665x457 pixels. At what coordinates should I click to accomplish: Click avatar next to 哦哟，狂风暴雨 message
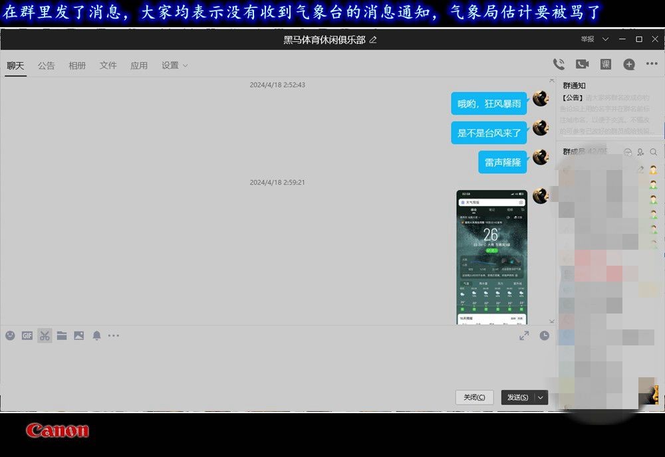541,99
